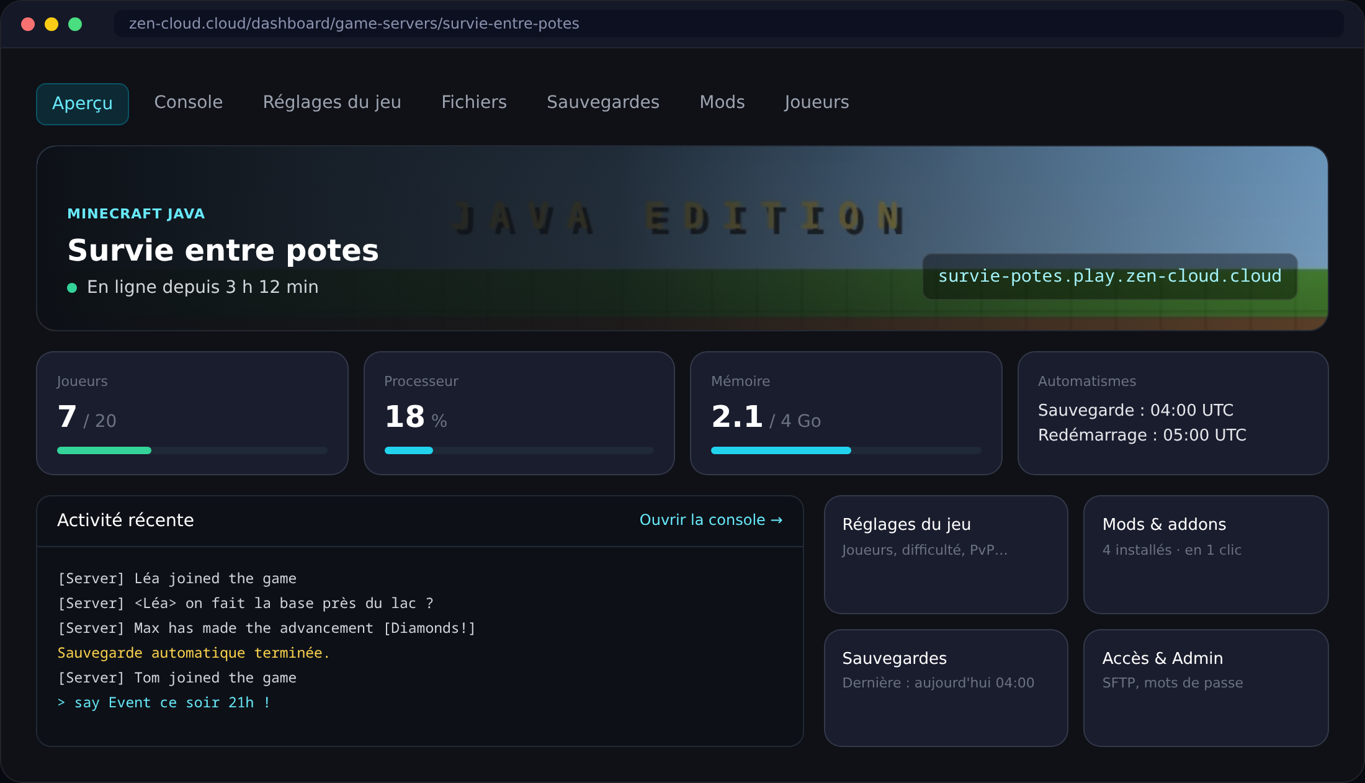Screen dimensions: 1365x783
Task: Open the Mods tab
Action: [x=722, y=102]
